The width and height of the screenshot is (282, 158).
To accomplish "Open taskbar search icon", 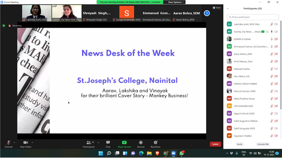I will point(109,153).
